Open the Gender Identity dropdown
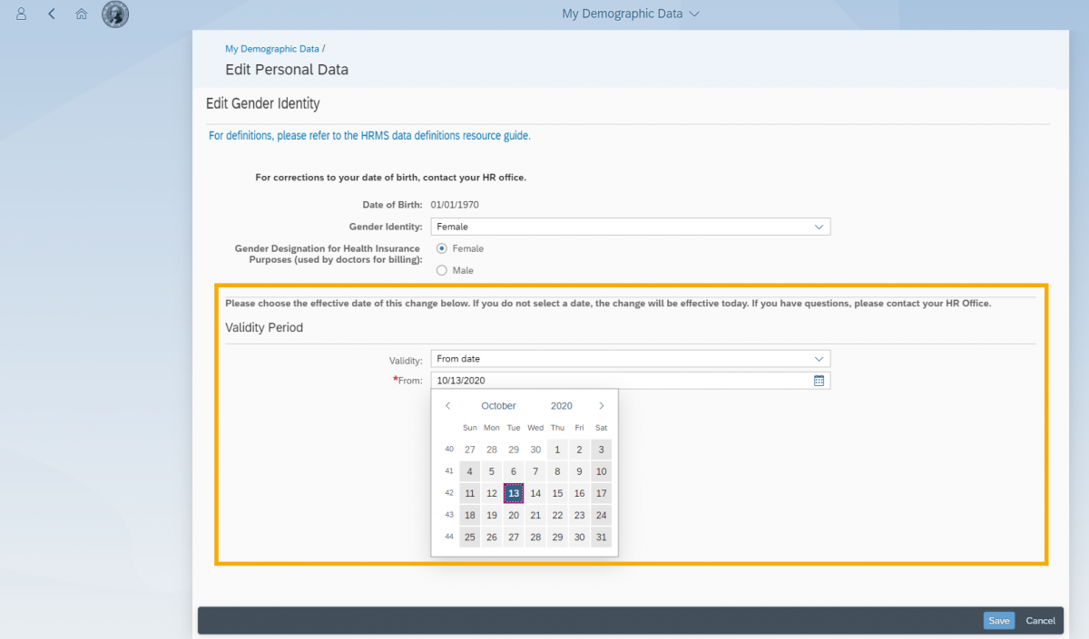Screen dimensions: 1089x639 coord(819,226)
